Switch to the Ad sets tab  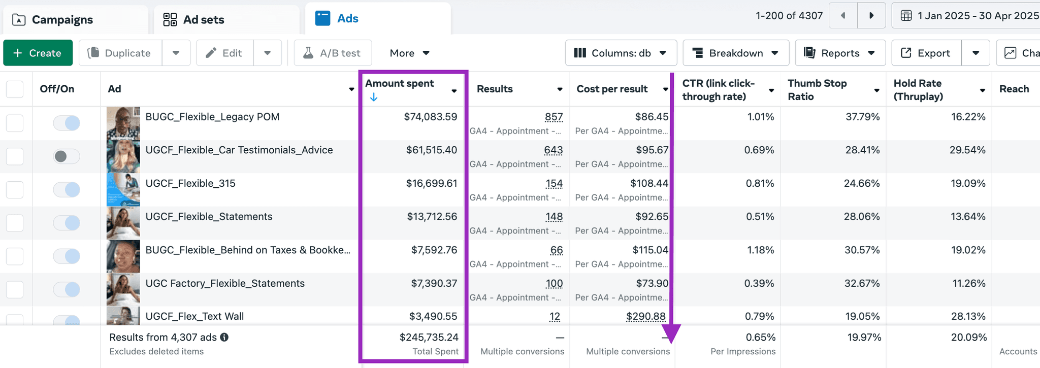226,19
